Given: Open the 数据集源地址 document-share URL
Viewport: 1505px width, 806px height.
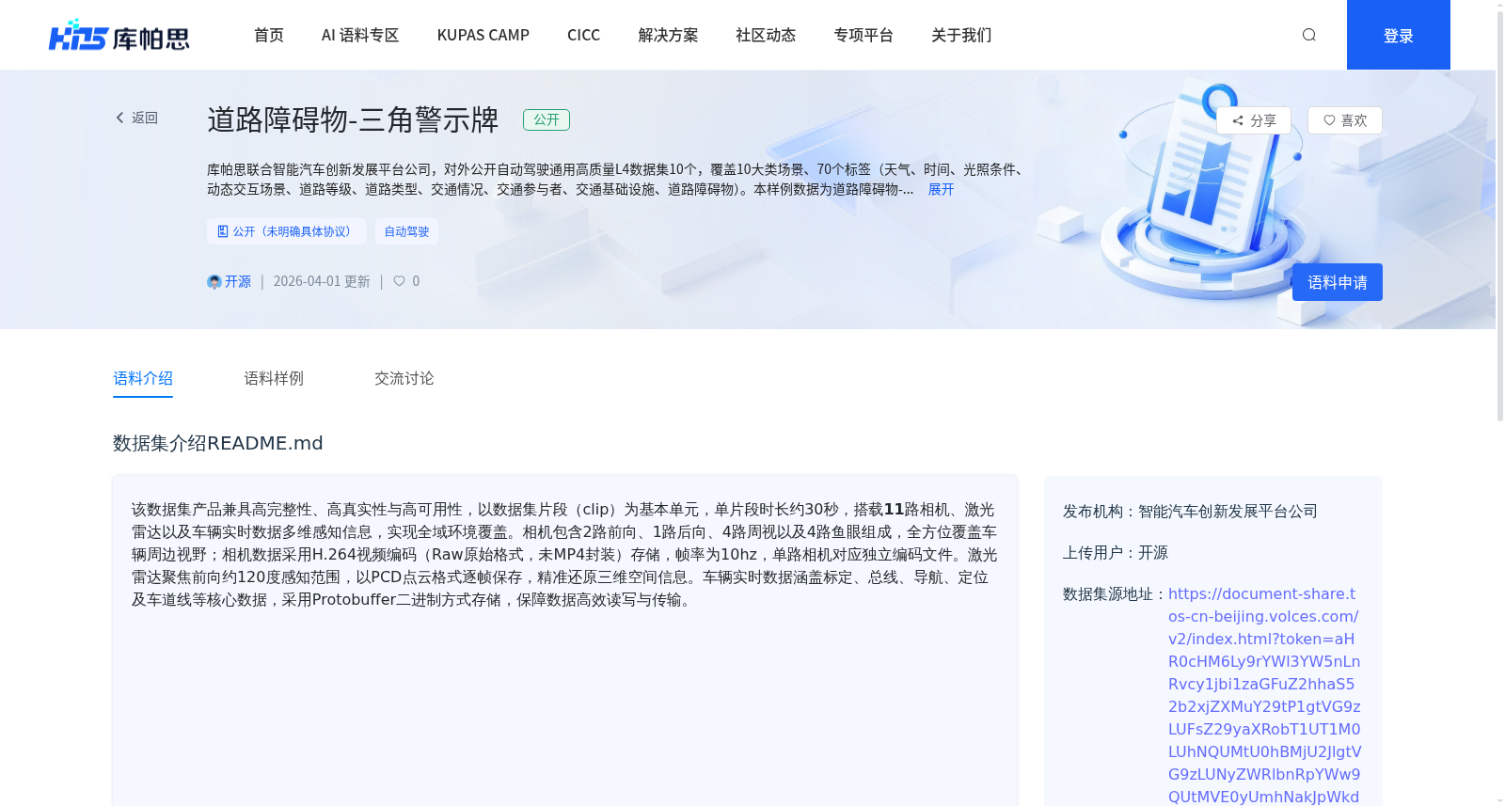Looking at the screenshot, I should [x=1264, y=695].
